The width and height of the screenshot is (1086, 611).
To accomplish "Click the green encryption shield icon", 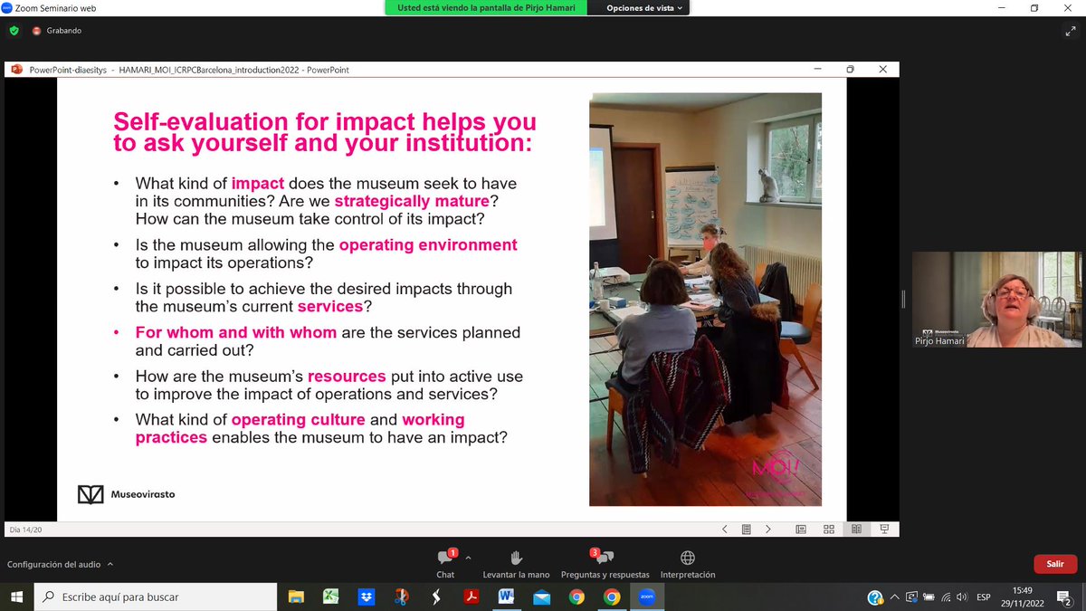I will (14, 30).
